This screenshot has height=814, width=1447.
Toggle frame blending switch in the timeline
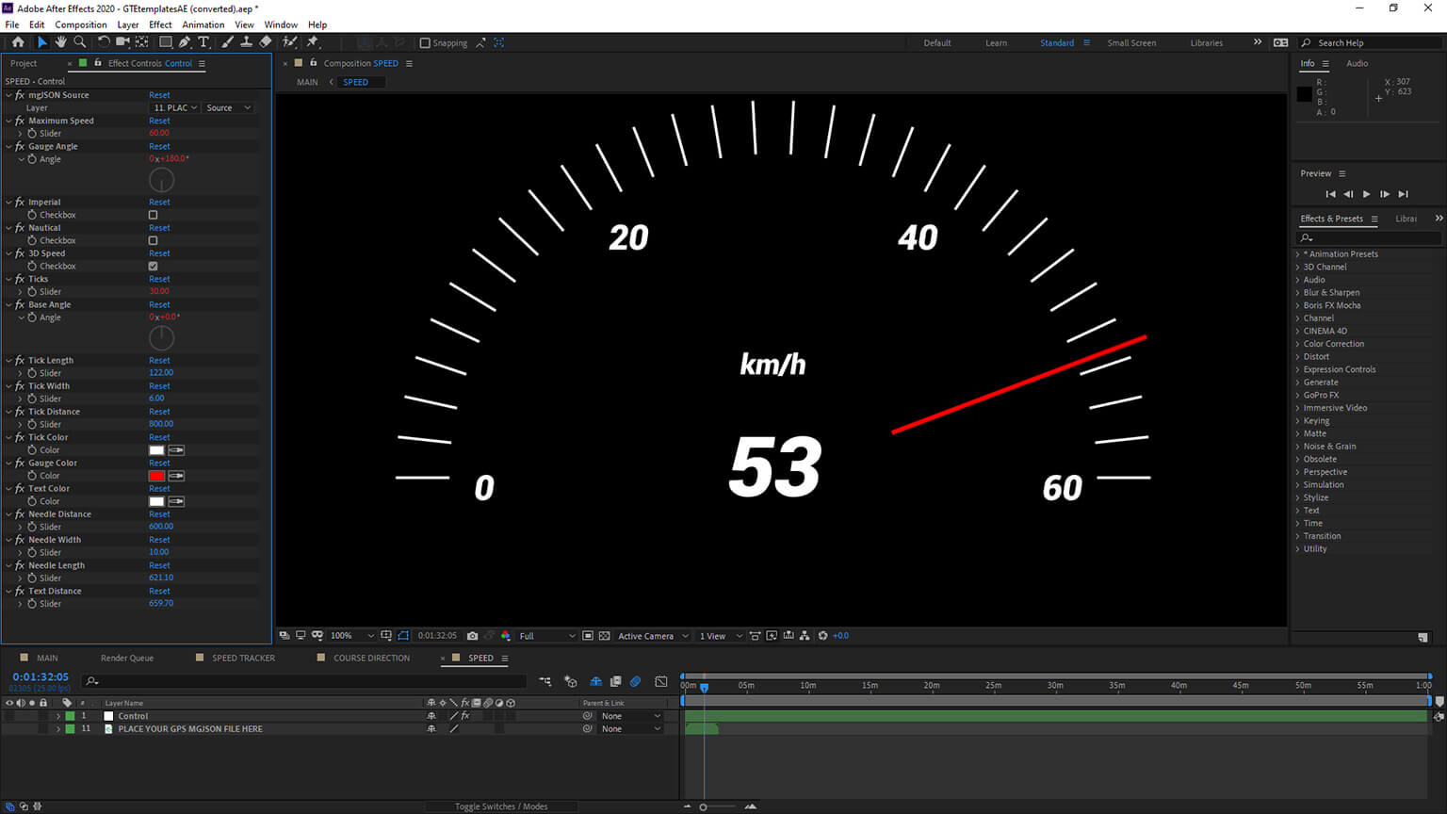click(615, 681)
